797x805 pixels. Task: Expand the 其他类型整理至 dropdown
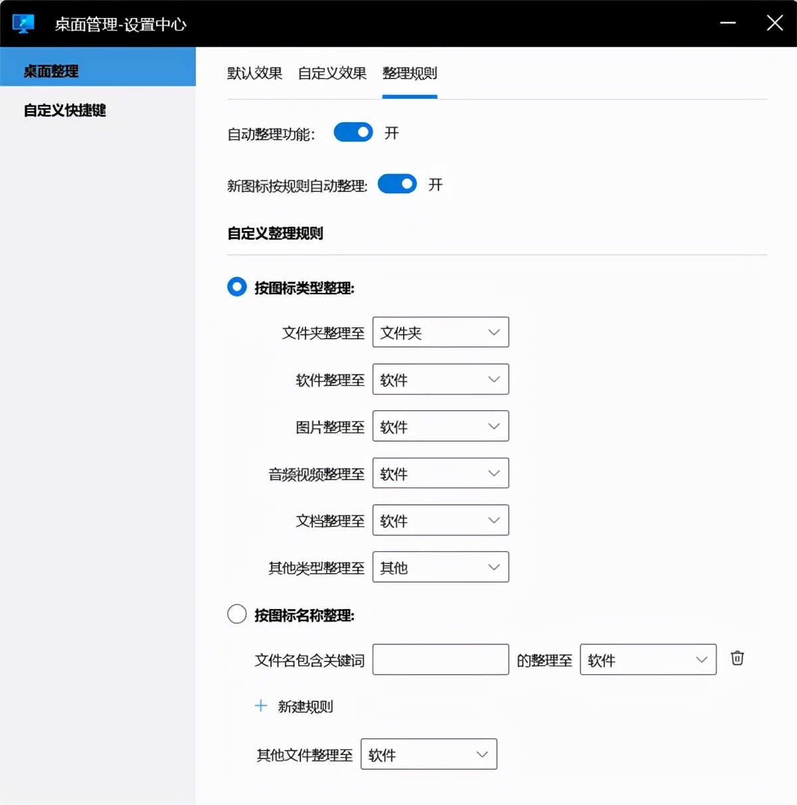(440, 567)
